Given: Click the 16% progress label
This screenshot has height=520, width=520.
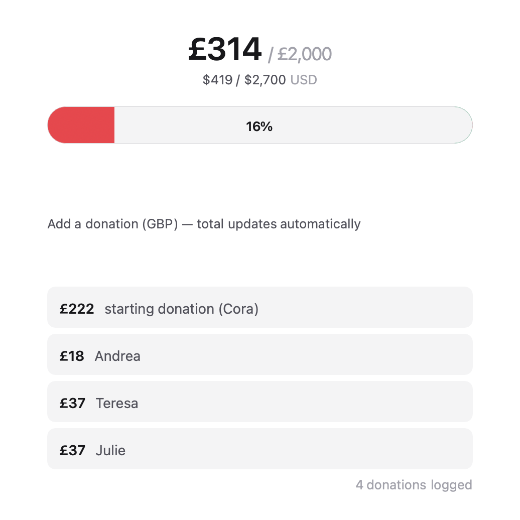Looking at the screenshot, I should tap(259, 126).
